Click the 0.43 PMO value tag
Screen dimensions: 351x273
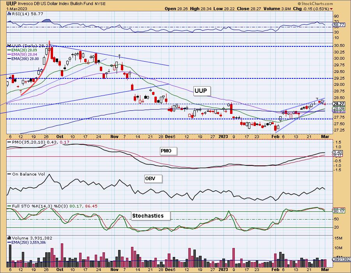click(339, 152)
